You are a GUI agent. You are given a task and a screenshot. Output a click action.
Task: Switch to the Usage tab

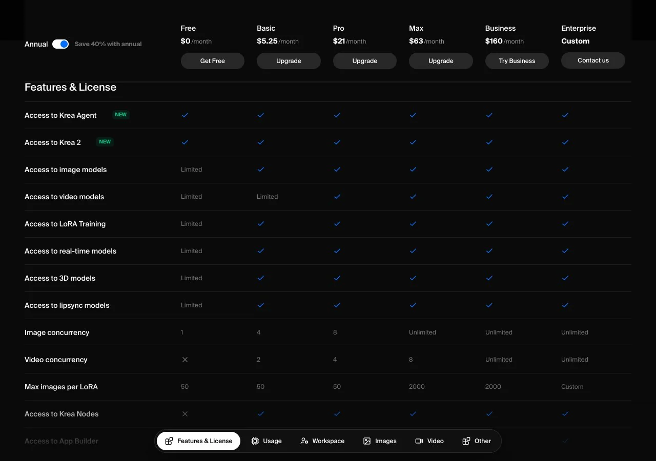click(x=266, y=441)
